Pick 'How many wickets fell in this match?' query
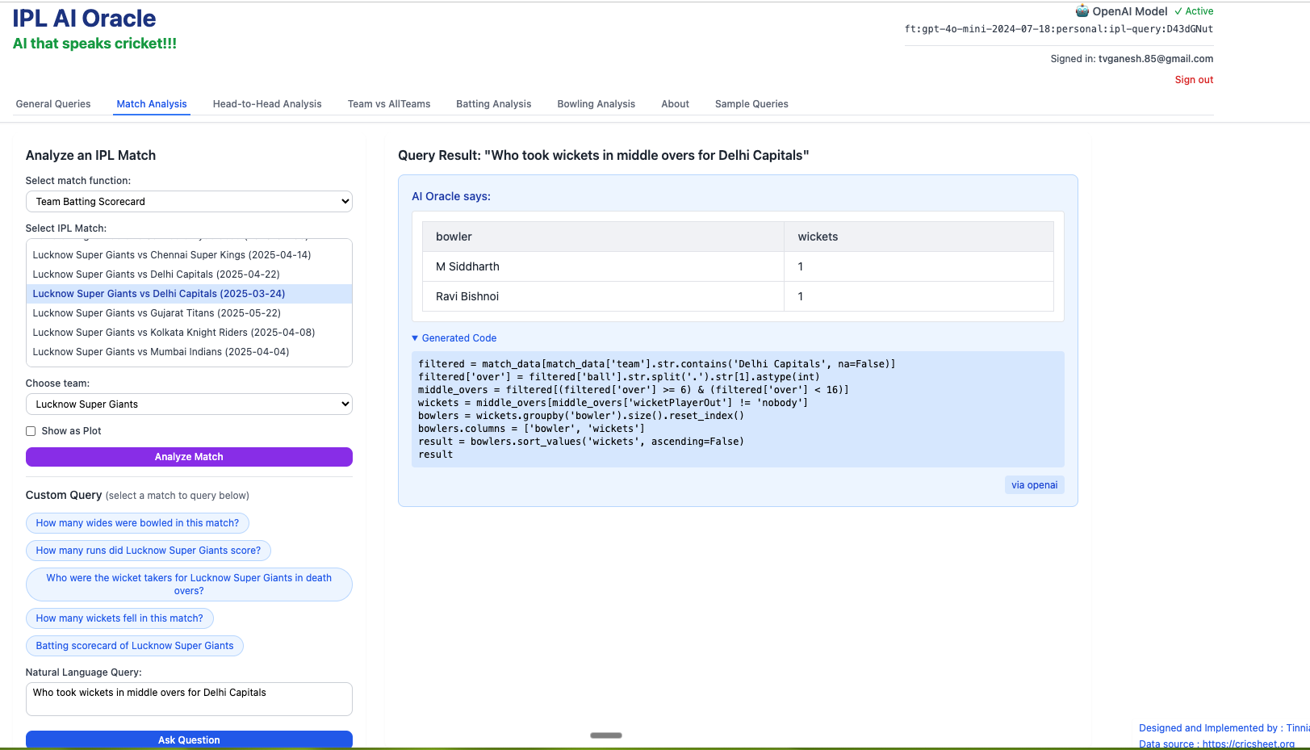The image size is (1310, 750). [x=119, y=618]
